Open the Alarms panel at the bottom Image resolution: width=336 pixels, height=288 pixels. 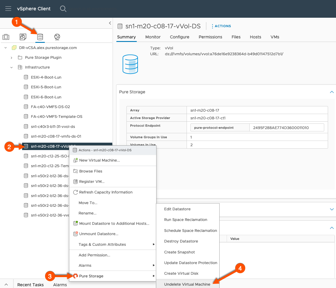coord(60,284)
